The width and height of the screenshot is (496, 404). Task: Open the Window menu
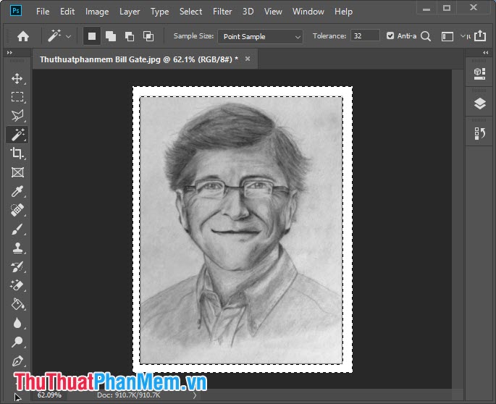pyautogui.click(x=308, y=12)
